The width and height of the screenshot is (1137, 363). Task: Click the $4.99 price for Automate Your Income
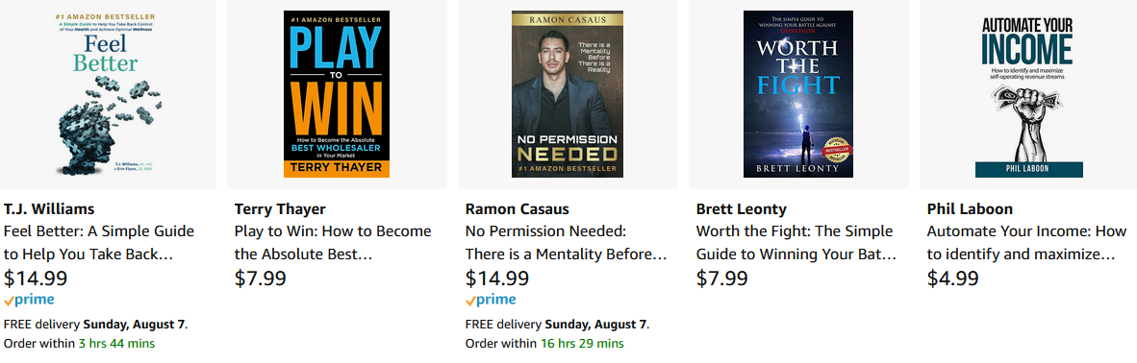point(953,278)
